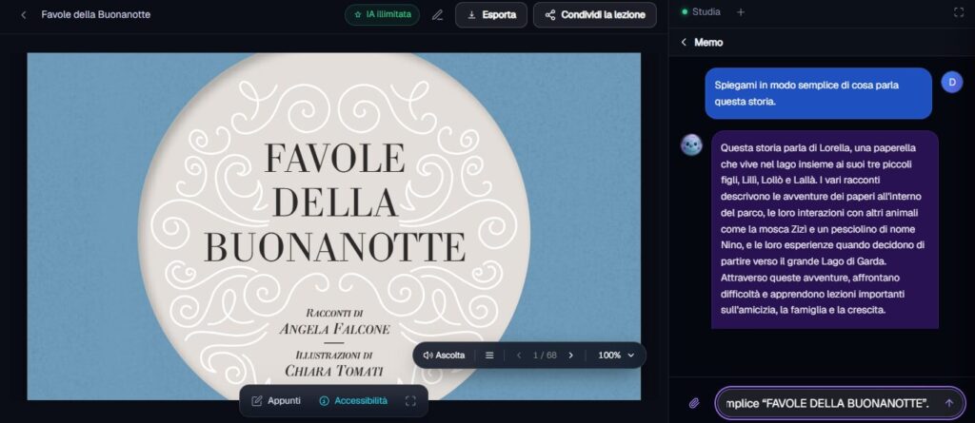Click the Esporta button
The width and height of the screenshot is (975, 423).
coord(491,15)
